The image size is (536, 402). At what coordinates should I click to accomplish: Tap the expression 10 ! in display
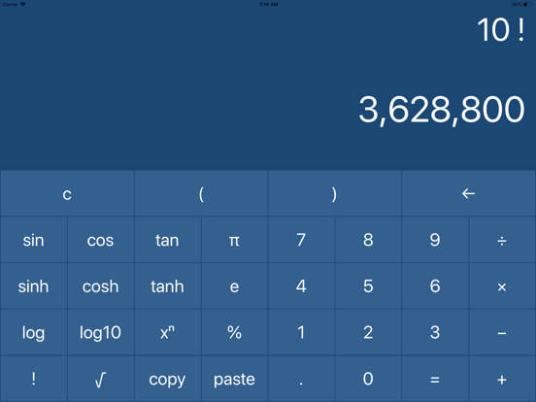[x=501, y=30]
